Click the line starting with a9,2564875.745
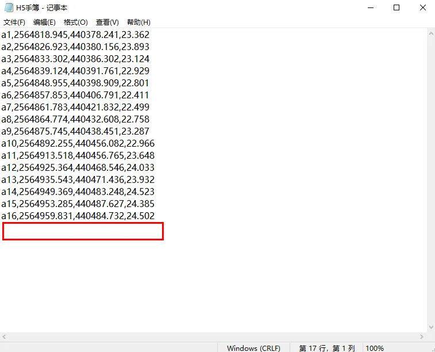Screen dimensions: 435x352 point(75,131)
